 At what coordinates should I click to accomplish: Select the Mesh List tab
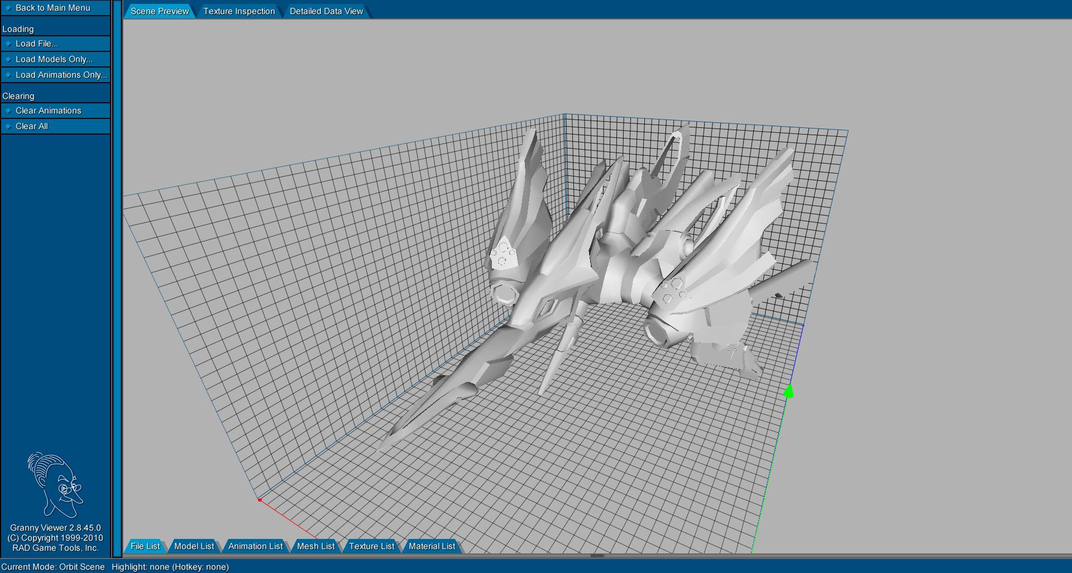(315, 546)
